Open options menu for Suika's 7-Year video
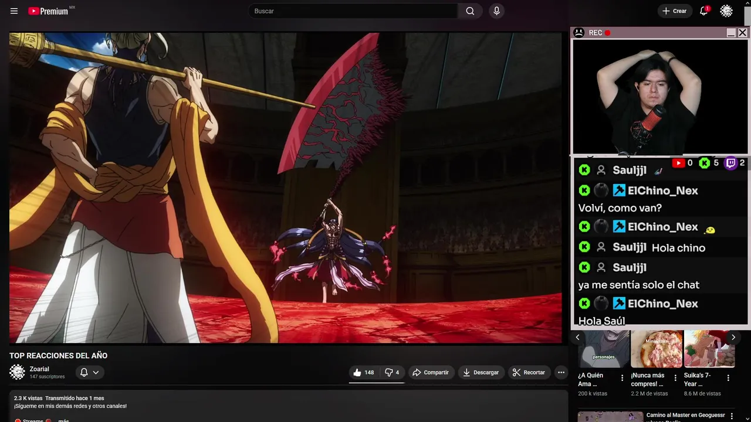Viewport: 751px width, 422px height. [728, 378]
